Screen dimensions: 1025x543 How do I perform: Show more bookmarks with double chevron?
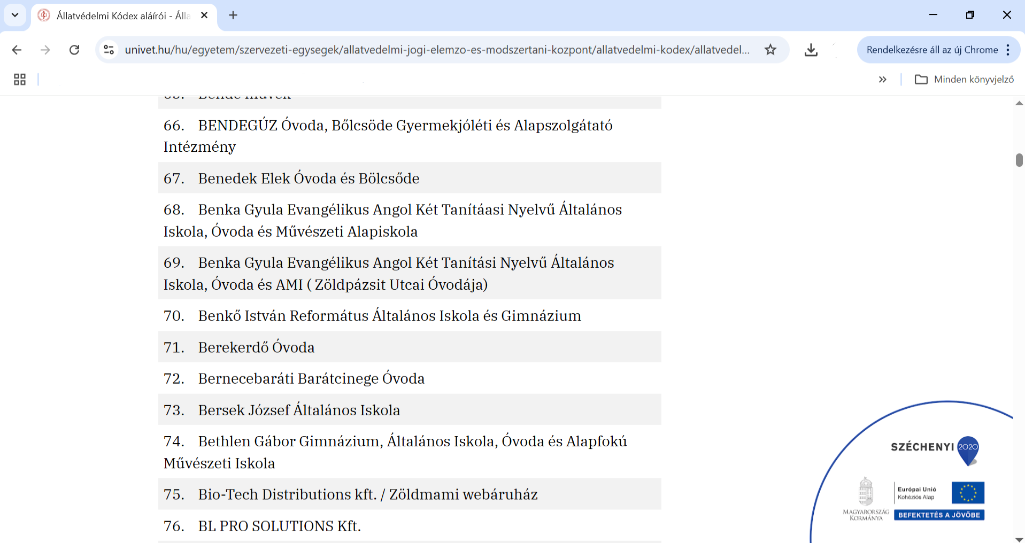point(882,80)
